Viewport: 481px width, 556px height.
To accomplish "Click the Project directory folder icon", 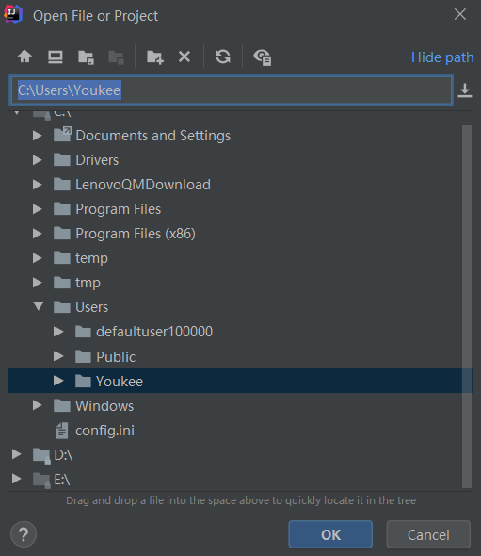I will point(86,57).
